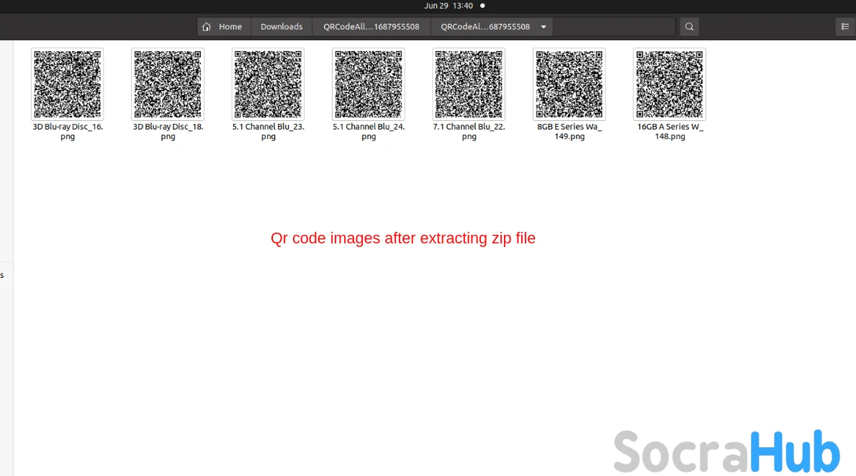Viewport: 856px width, 476px height.
Task: Choose the 8GB E Series Wa_149.png thumbnail
Action: (569, 84)
